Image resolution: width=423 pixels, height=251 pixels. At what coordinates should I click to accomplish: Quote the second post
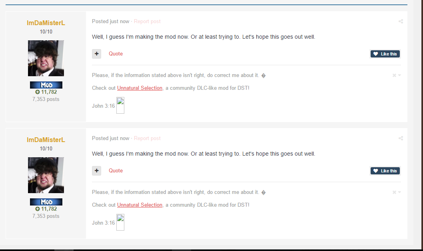(x=116, y=170)
